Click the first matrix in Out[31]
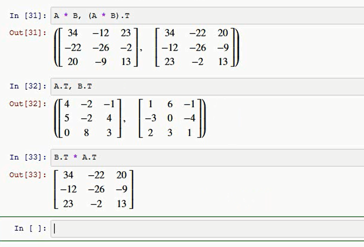The width and height of the screenshot is (364, 247). click(x=98, y=47)
